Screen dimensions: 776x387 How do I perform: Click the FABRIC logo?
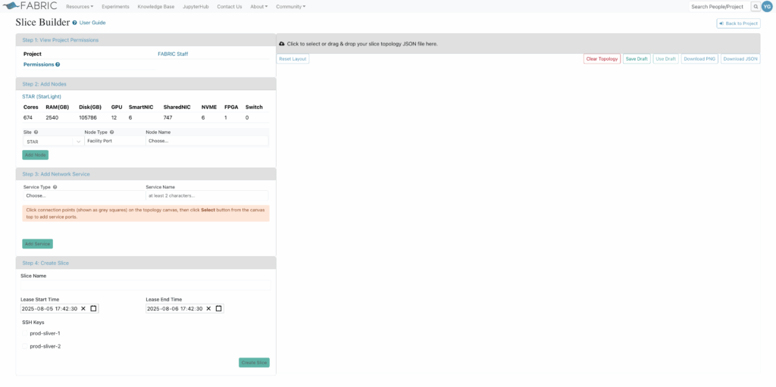pyautogui.click(x=30, y=6)
